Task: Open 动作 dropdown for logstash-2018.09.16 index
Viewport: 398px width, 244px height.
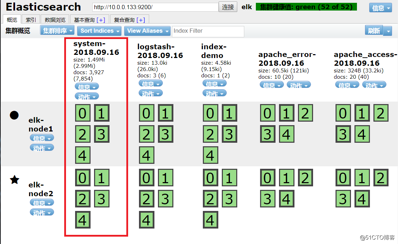Action: pos(151,93)
